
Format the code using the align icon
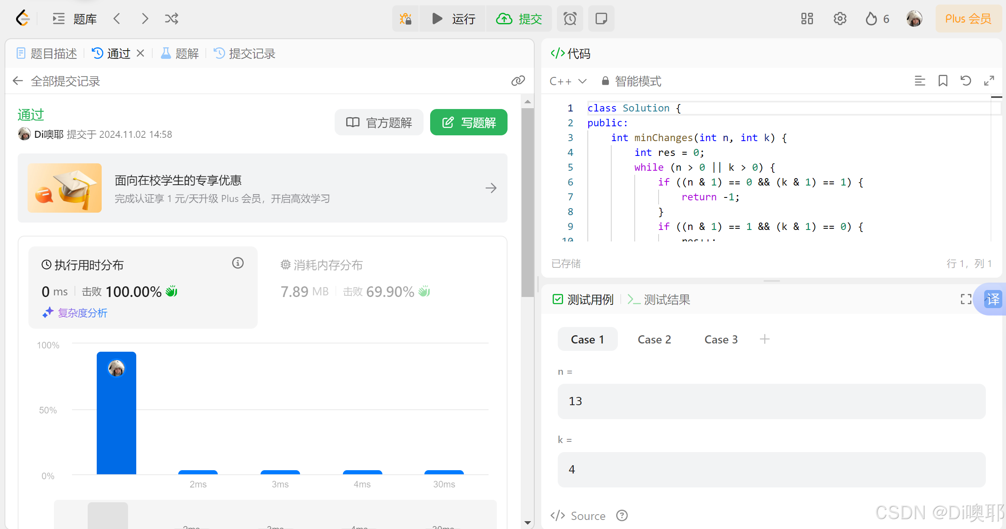[x=920, y=81]
